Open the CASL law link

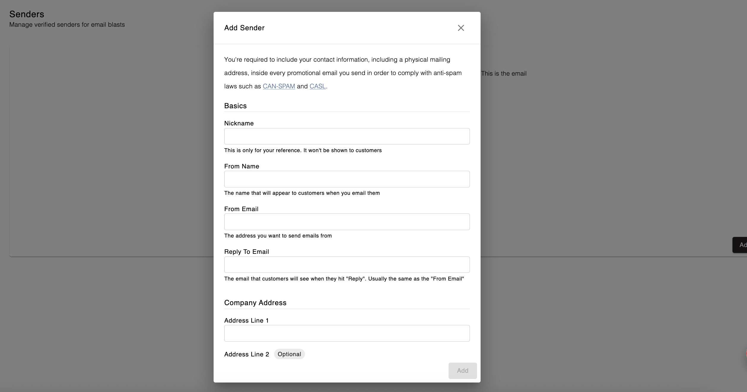tap(317, 86)
